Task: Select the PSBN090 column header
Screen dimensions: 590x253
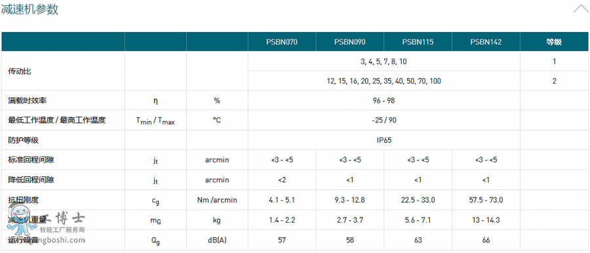Action: pyautogui.click(x=349, y=42)
